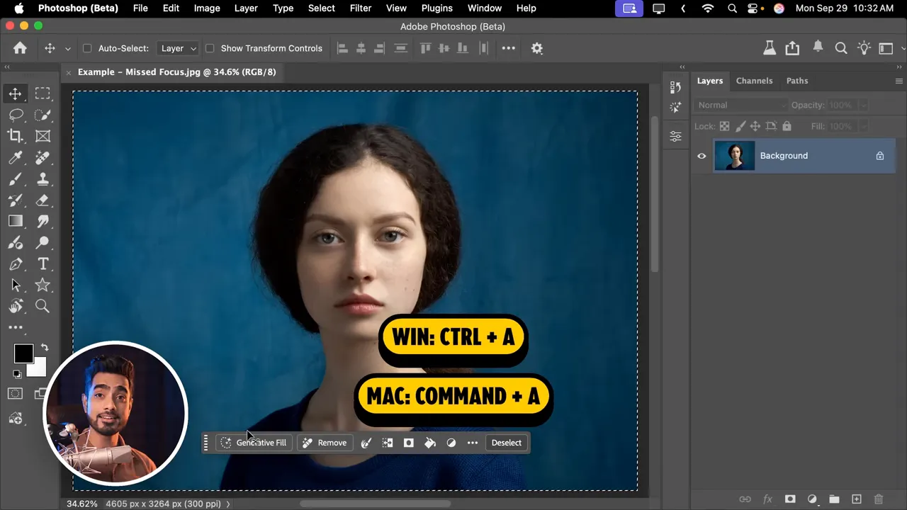Open the Opacity slider dropdown arrow
This screenshot has height=510, width=907.
point(863,105)
